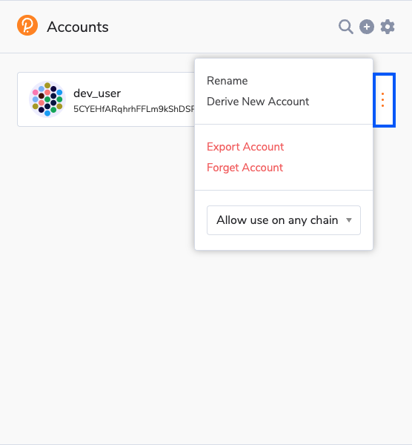The height and width of the screenshot is (445, 412).
Task: Toggle the orange three-dot account menu
Action: coord(383,100)
